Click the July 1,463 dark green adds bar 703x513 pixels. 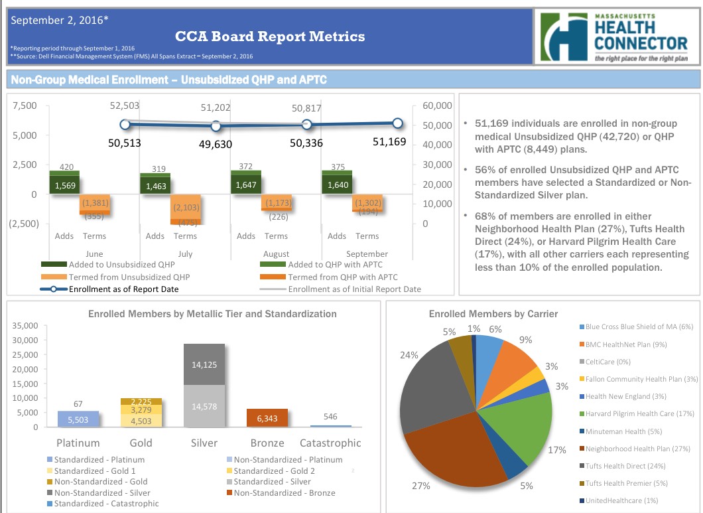point(155,185)
